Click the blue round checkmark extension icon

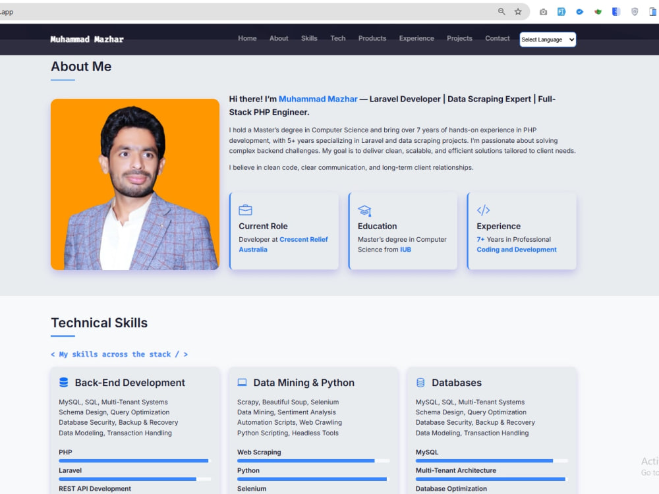[579, 12]
